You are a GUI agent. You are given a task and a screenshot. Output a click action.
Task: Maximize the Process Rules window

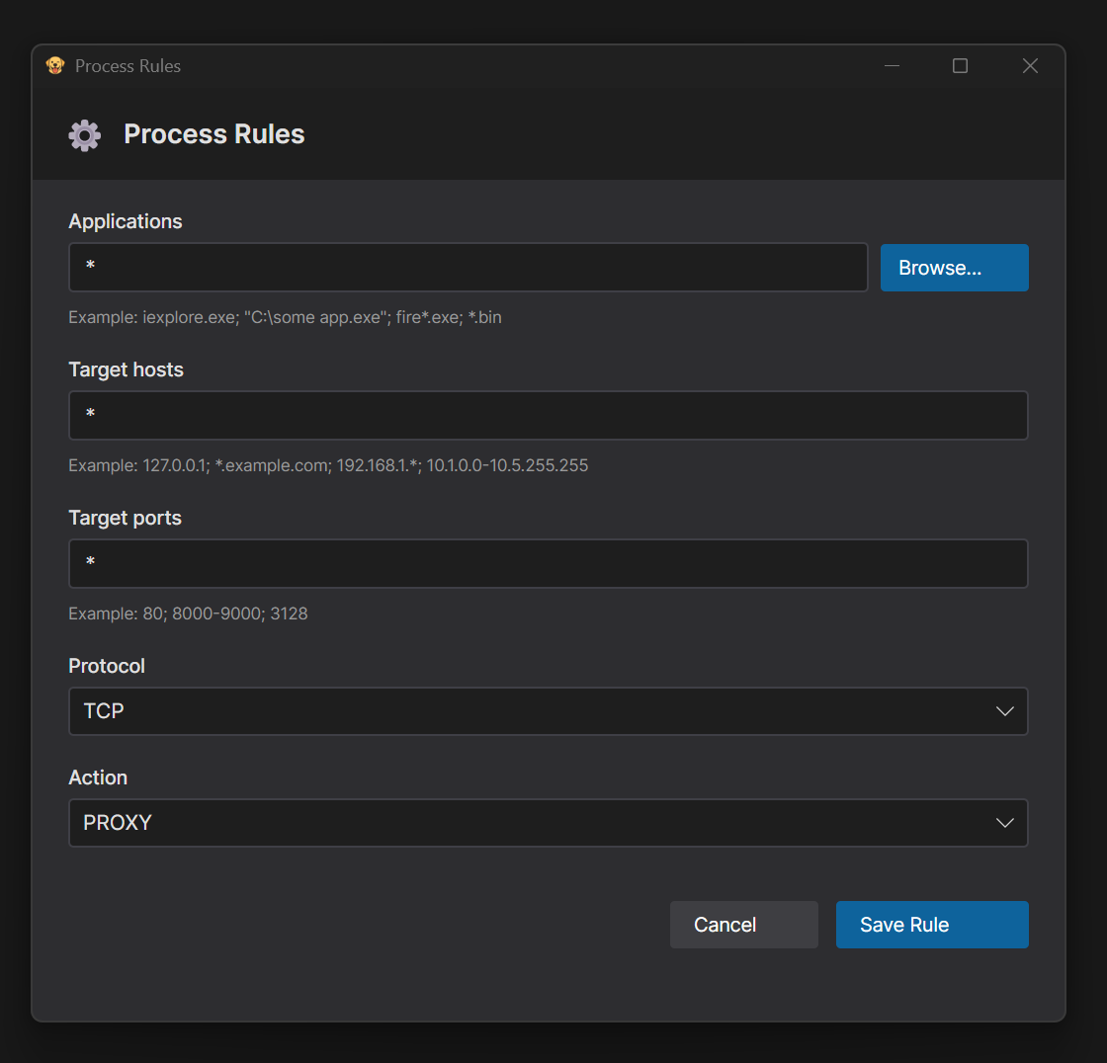tap(960, 65)
